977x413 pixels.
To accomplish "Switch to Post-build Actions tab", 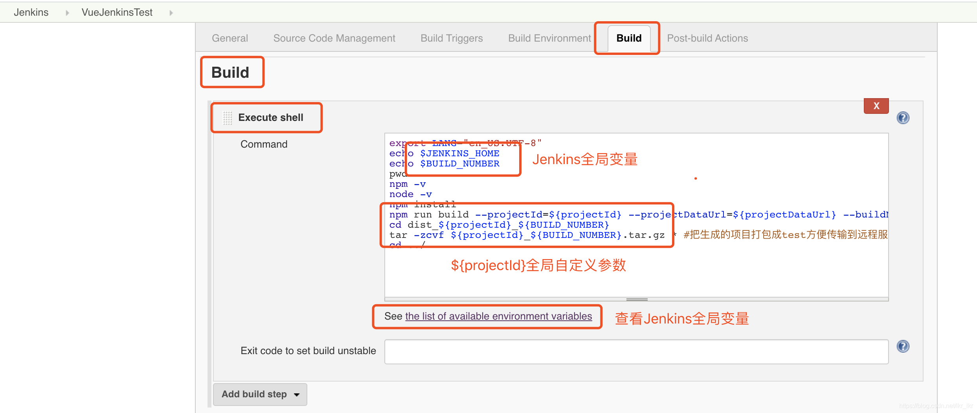I will [707, 38].
